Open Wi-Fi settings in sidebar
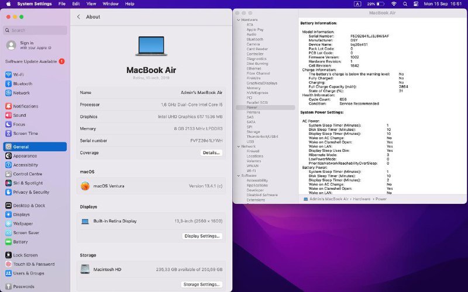This screenshot has width=468, height=292. click(14, 75)
